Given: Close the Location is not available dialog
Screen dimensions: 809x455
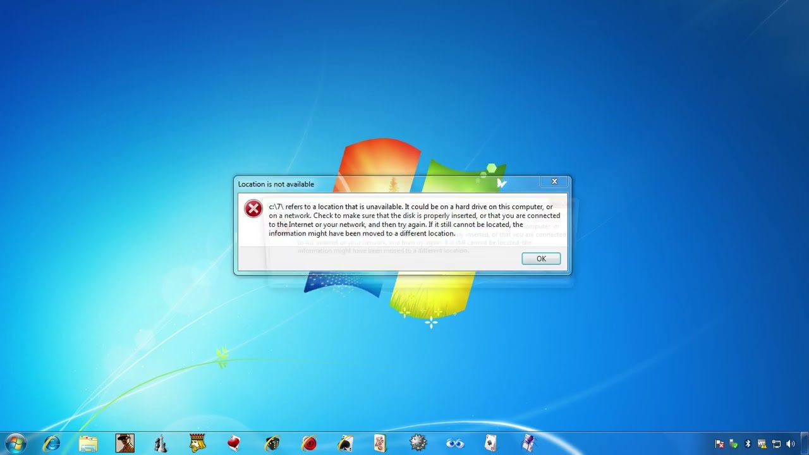Looking at the screenshot, I should click(x=554, y=182).
